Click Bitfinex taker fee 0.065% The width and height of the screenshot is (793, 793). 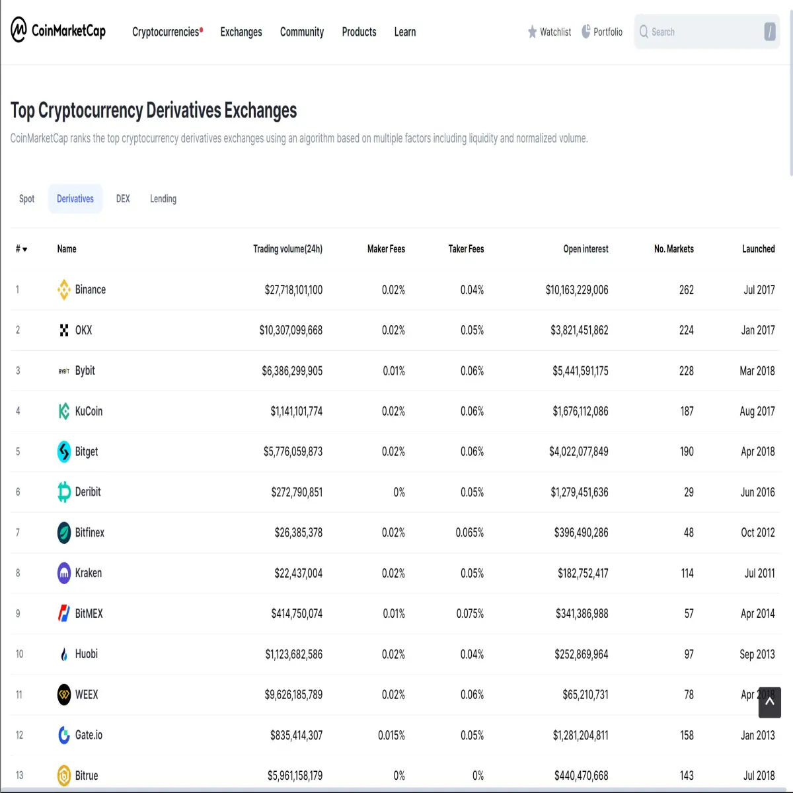coord(469,533)
